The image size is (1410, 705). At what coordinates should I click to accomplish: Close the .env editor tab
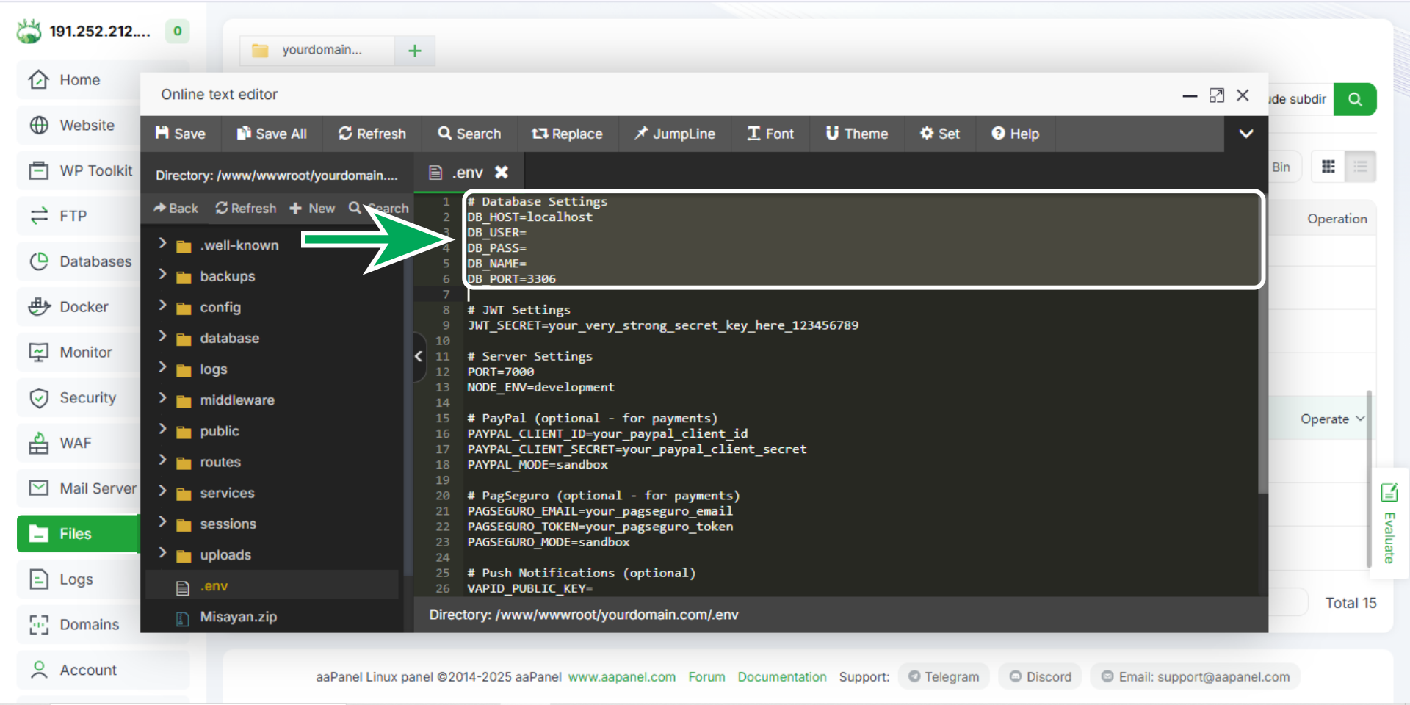coord(502,172)
